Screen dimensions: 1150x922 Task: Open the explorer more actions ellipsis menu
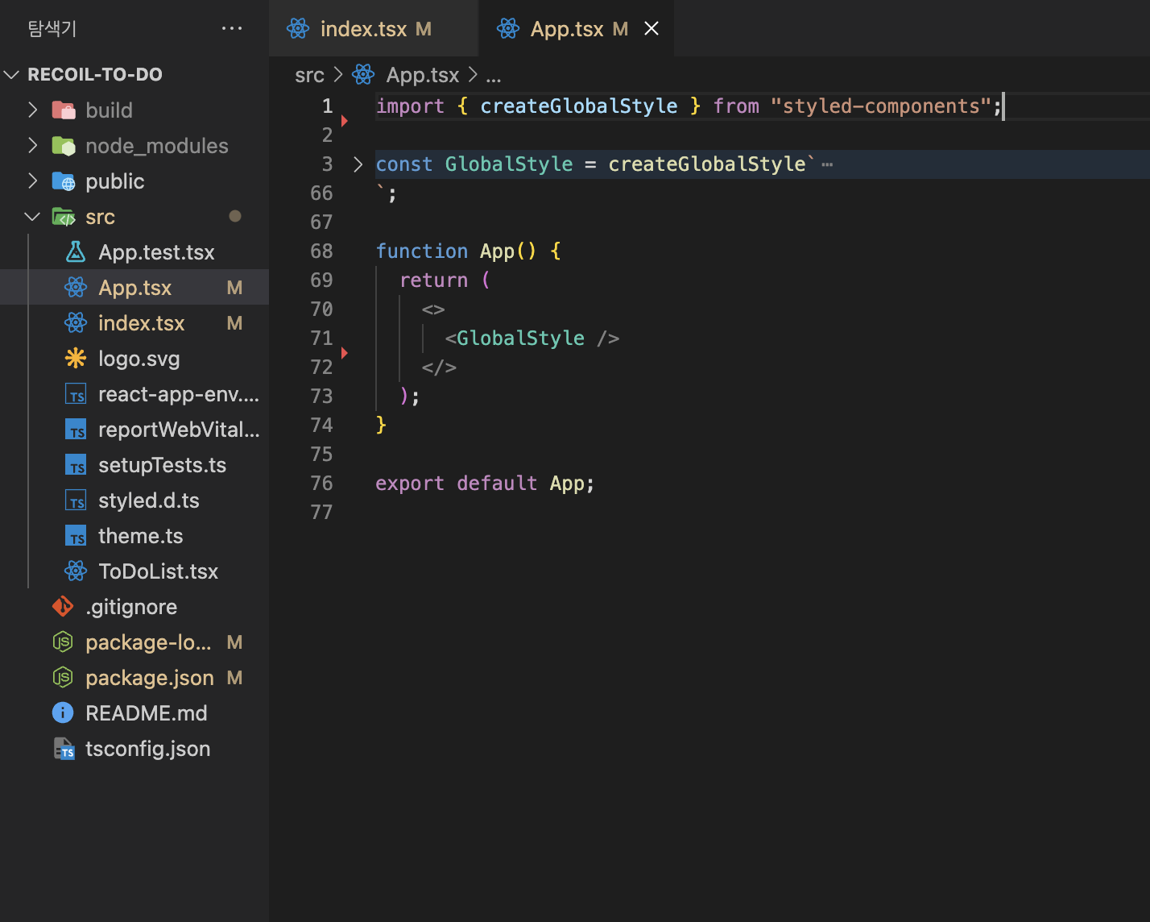click(x=232, y=28)
